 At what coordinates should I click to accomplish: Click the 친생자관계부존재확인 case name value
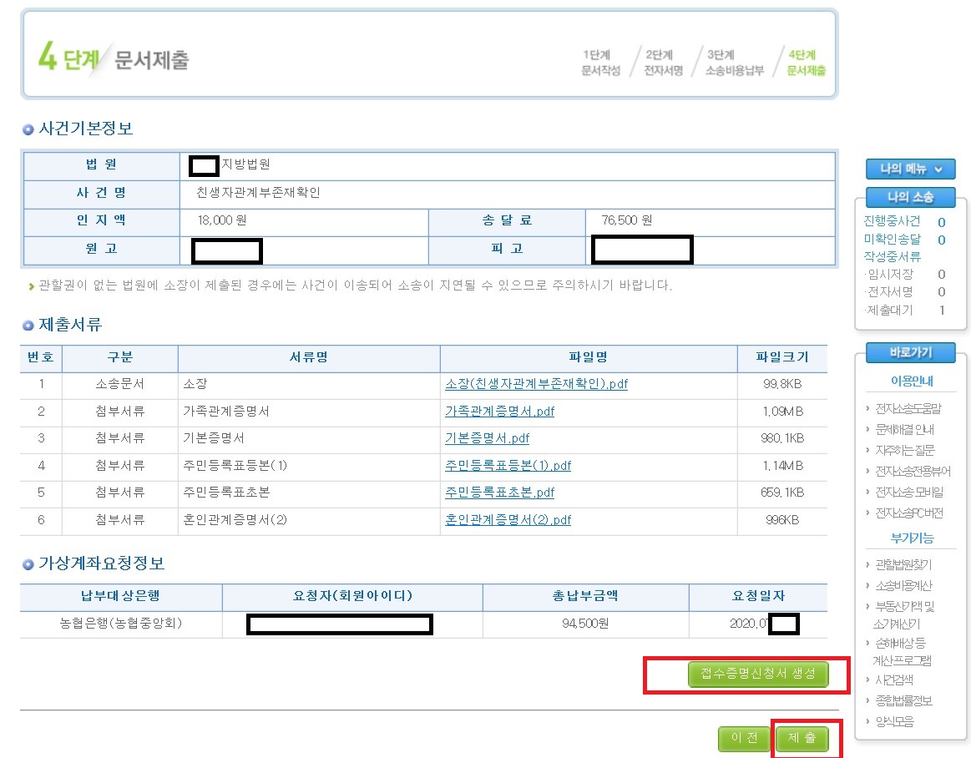pyautogui.click(x=258, y=193)
